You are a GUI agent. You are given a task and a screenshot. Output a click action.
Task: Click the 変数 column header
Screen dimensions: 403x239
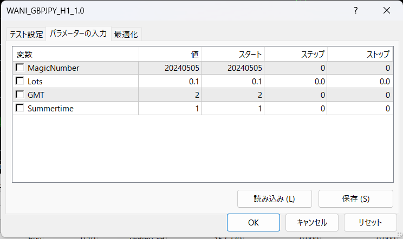(76, 54)
